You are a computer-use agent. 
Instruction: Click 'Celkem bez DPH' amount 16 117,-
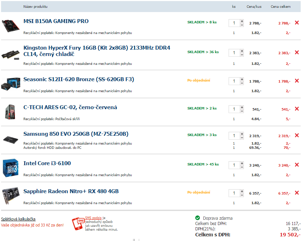293,224
